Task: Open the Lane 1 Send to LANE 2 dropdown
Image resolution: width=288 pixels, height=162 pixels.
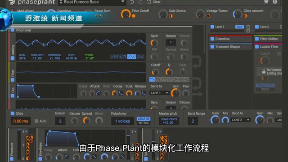Action: [240, 120]
